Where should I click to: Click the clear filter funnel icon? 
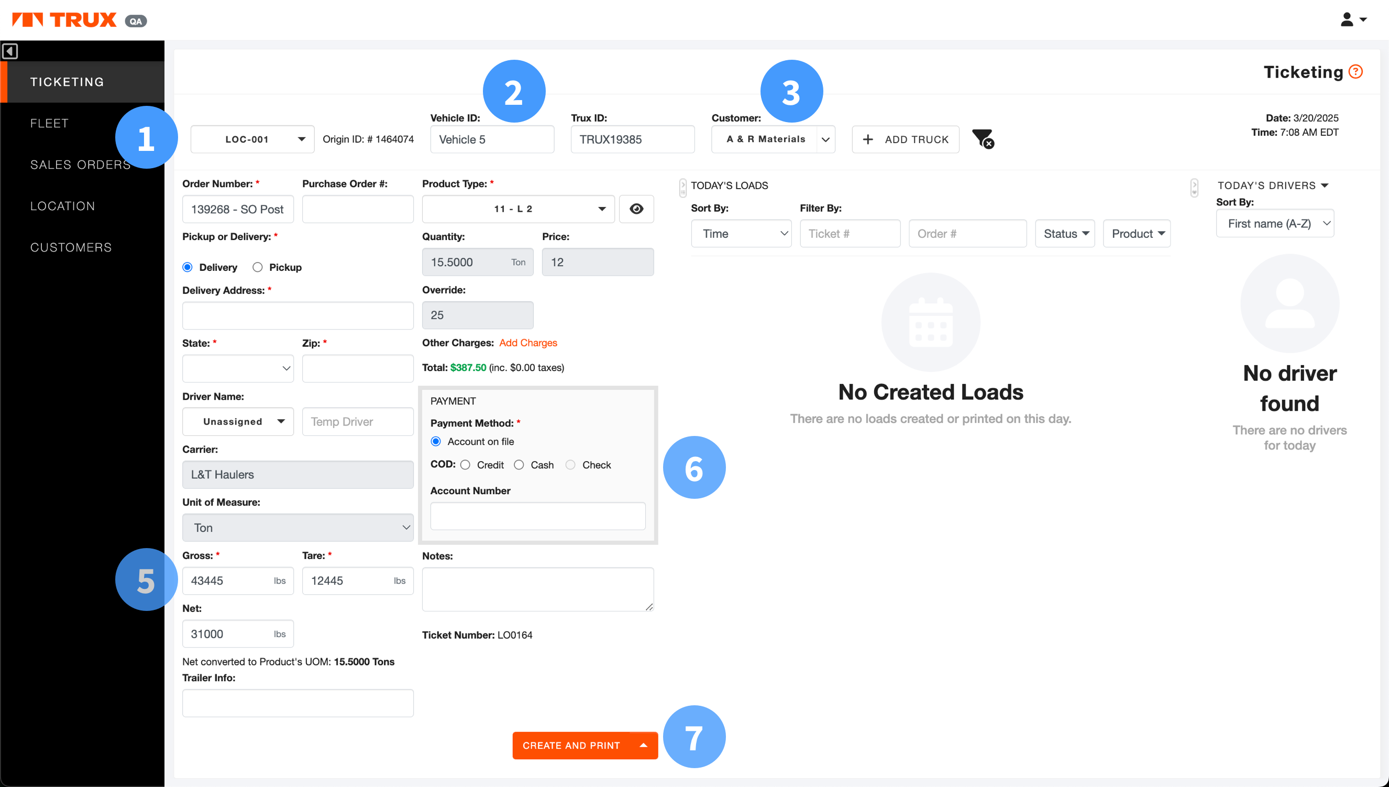point(983,139)
